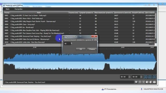Click the 00:00.00 digital time display
The height and width of the screenshot is (93, 166).
(150, 77)
